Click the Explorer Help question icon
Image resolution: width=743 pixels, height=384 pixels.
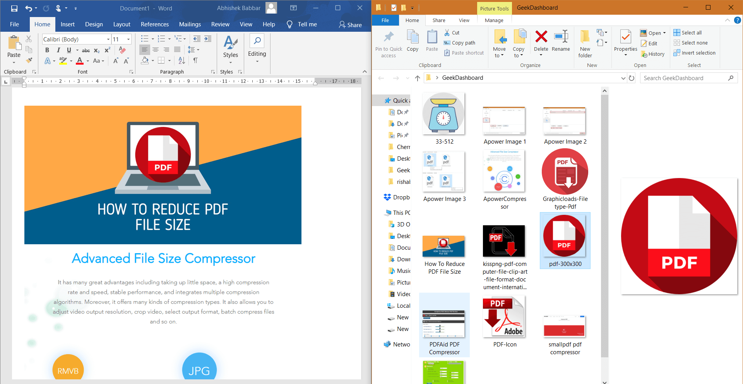pyautogui.click(x=738, y=20)
